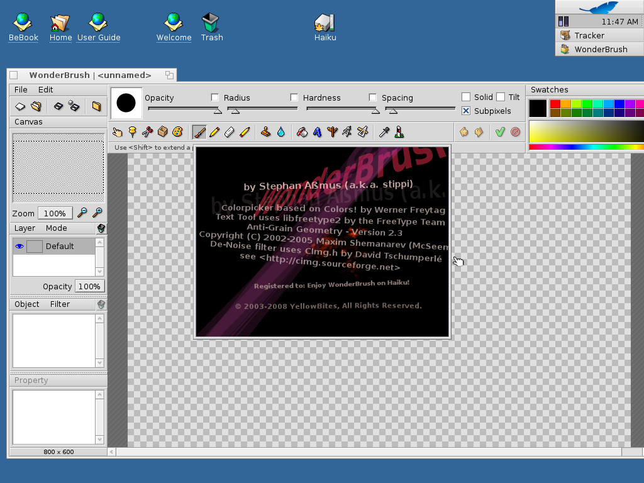Select the box transform tool
This screenshot has width=644, height=483.
[163, 132]
